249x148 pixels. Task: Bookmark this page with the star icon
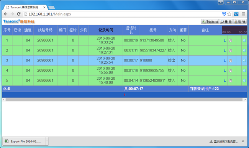(x=229, y=14)
